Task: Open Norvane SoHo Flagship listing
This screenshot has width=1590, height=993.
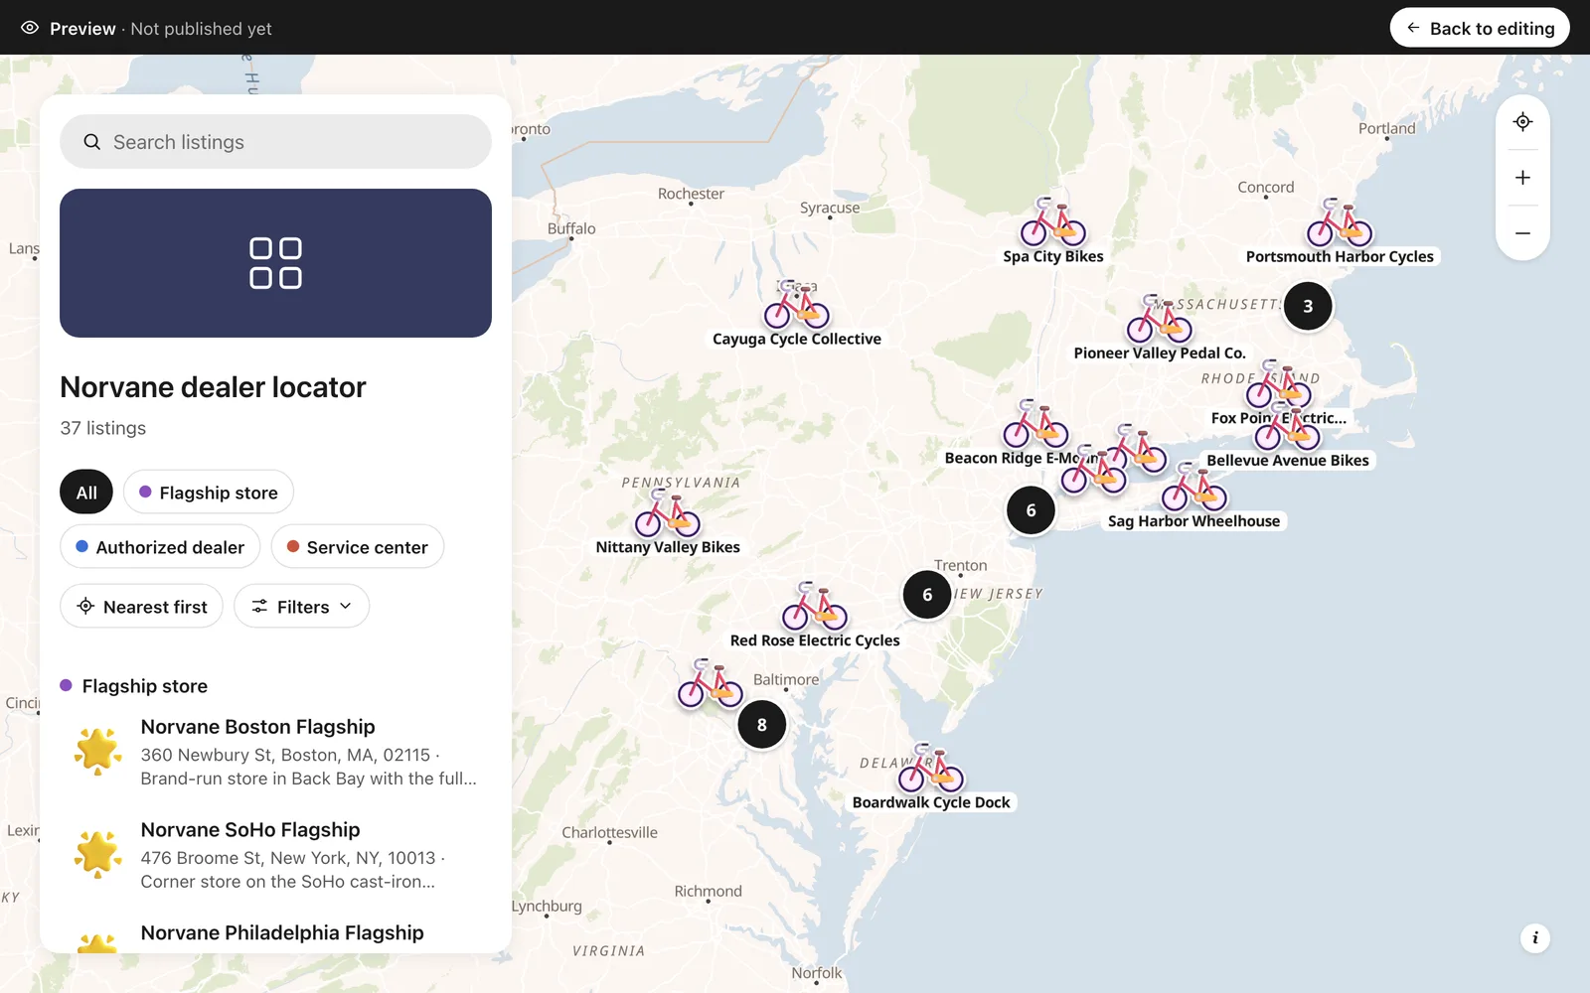Action: click(x=275, y=856)
